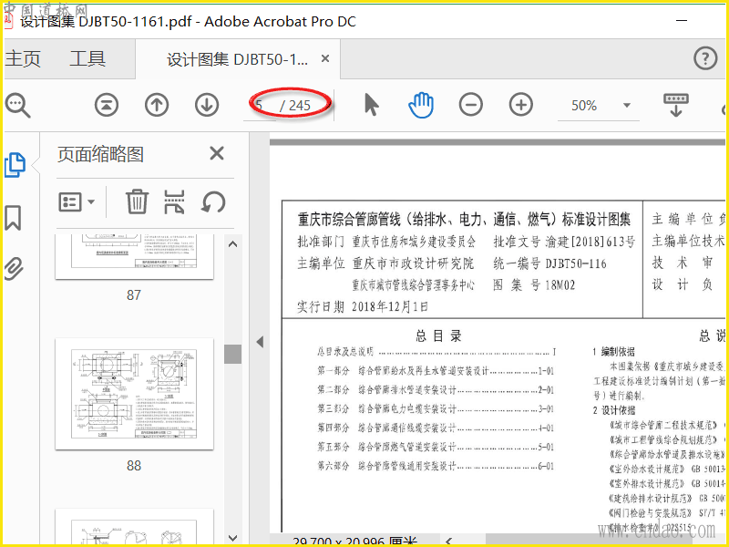Open the search/find text magnifier tool

click(x=17, y=106)
